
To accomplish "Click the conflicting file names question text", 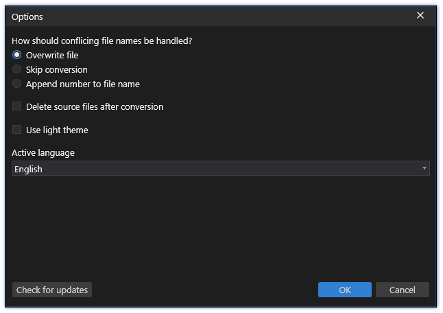I will 101,41.
